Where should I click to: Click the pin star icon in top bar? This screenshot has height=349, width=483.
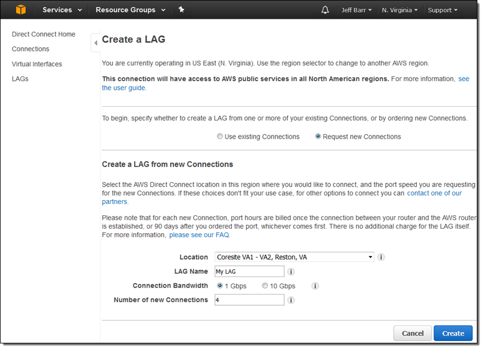[181, 10]
